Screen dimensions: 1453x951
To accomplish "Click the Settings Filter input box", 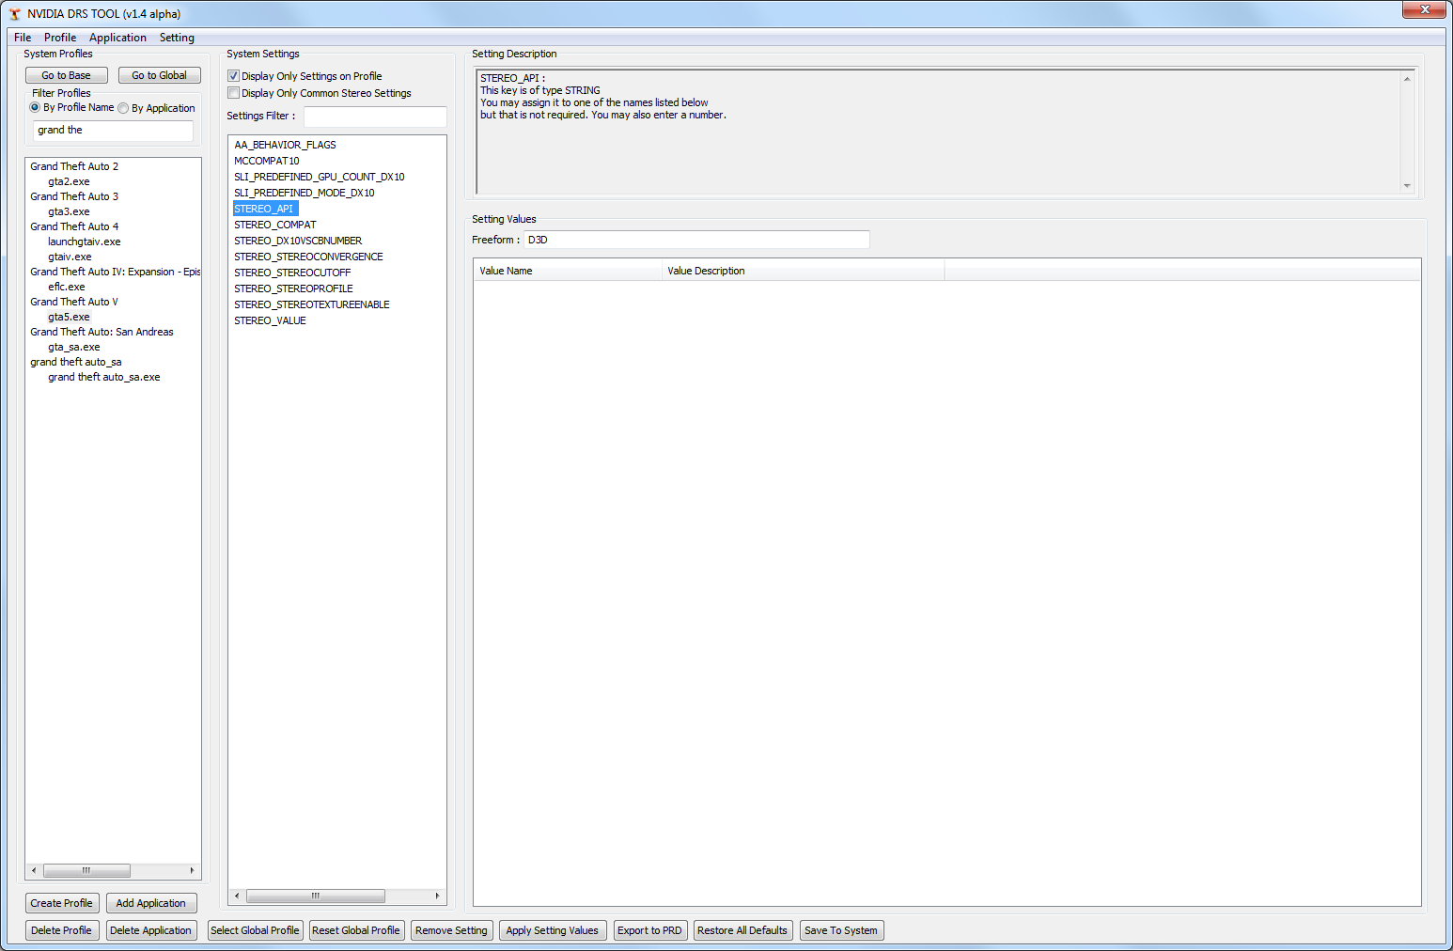I will click(x=375, y=117).
